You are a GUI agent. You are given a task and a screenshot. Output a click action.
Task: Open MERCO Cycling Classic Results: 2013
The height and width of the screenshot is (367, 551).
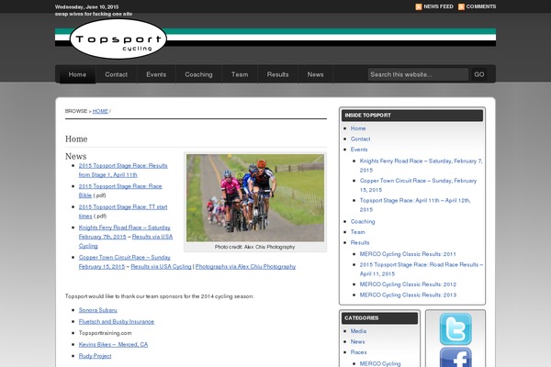[408, 295]
